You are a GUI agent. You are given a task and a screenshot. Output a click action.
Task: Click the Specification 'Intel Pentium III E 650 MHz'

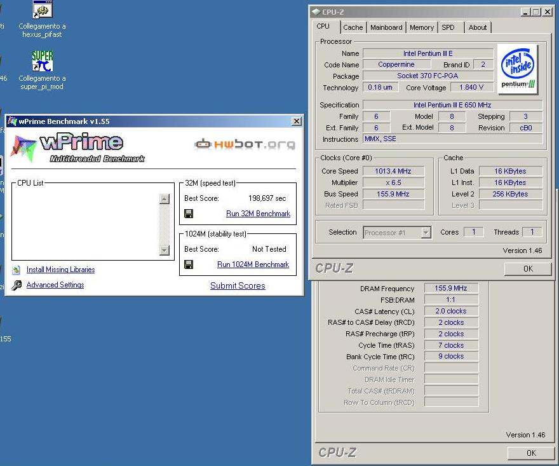[x=452, y=105]
